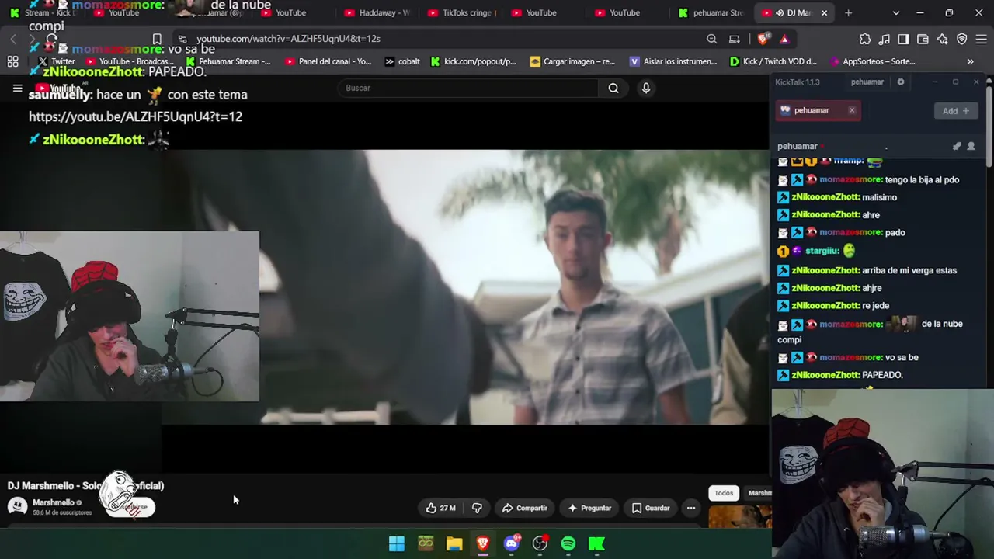Click the 'pehuamar' account label in KickTalk titlebar

[x=867, y=82]
